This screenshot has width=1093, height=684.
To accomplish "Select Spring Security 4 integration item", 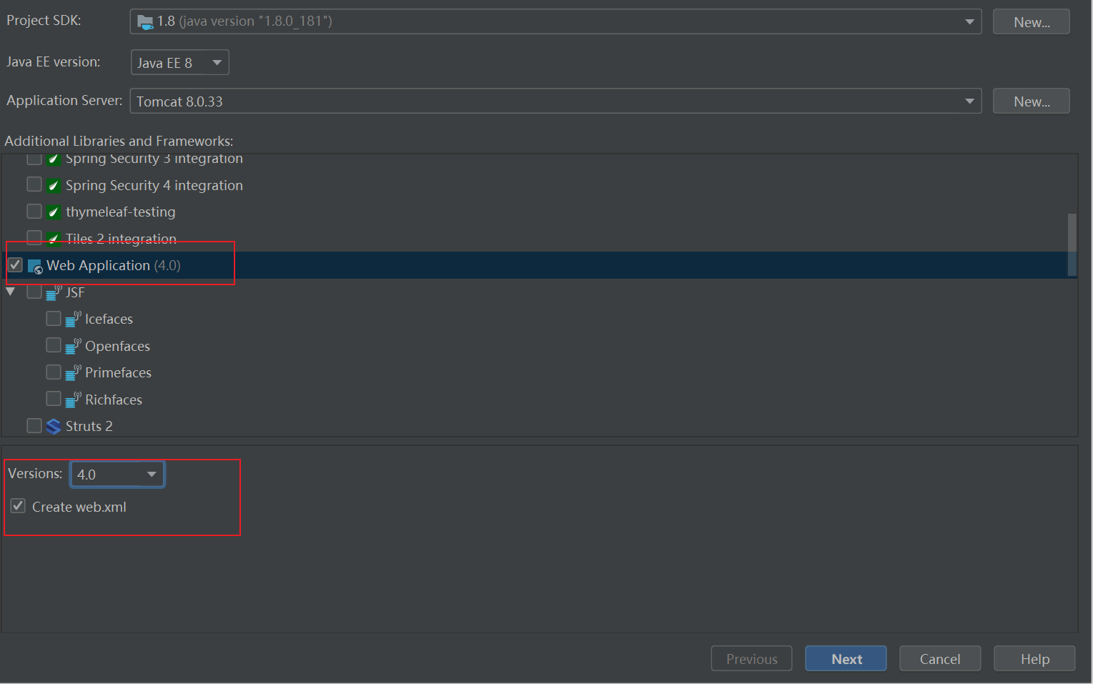I will coord(154,186).
